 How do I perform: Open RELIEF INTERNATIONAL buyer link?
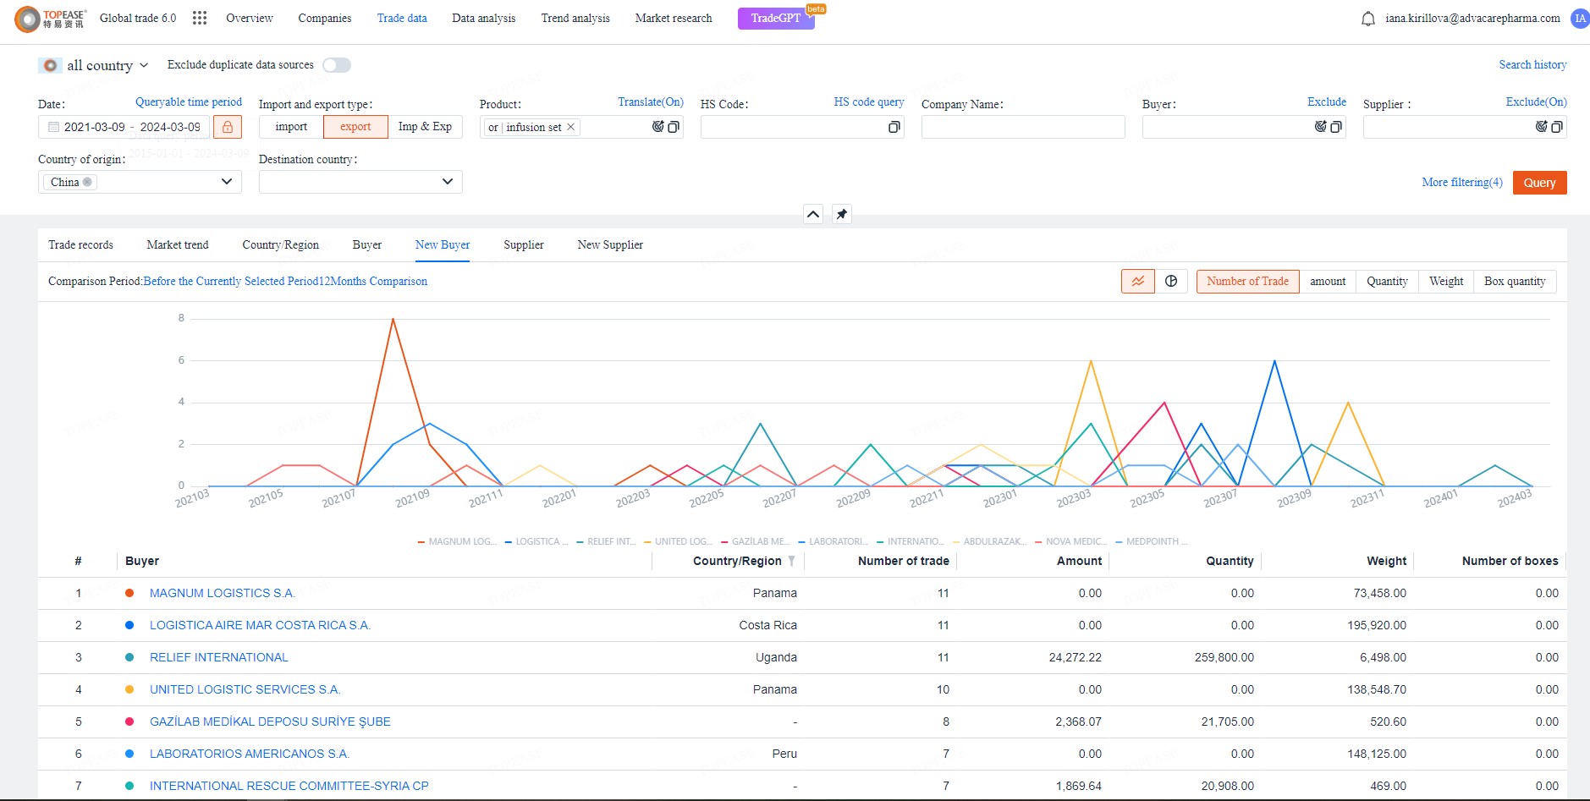219,658
